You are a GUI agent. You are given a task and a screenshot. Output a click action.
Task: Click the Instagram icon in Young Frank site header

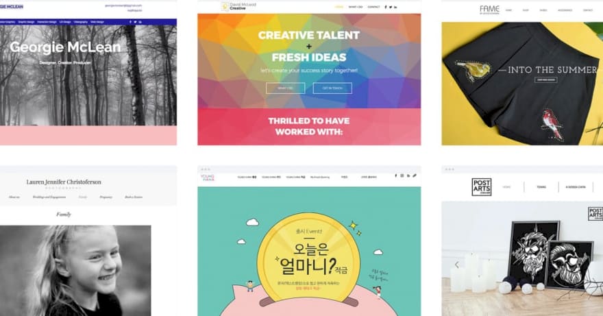402,175
